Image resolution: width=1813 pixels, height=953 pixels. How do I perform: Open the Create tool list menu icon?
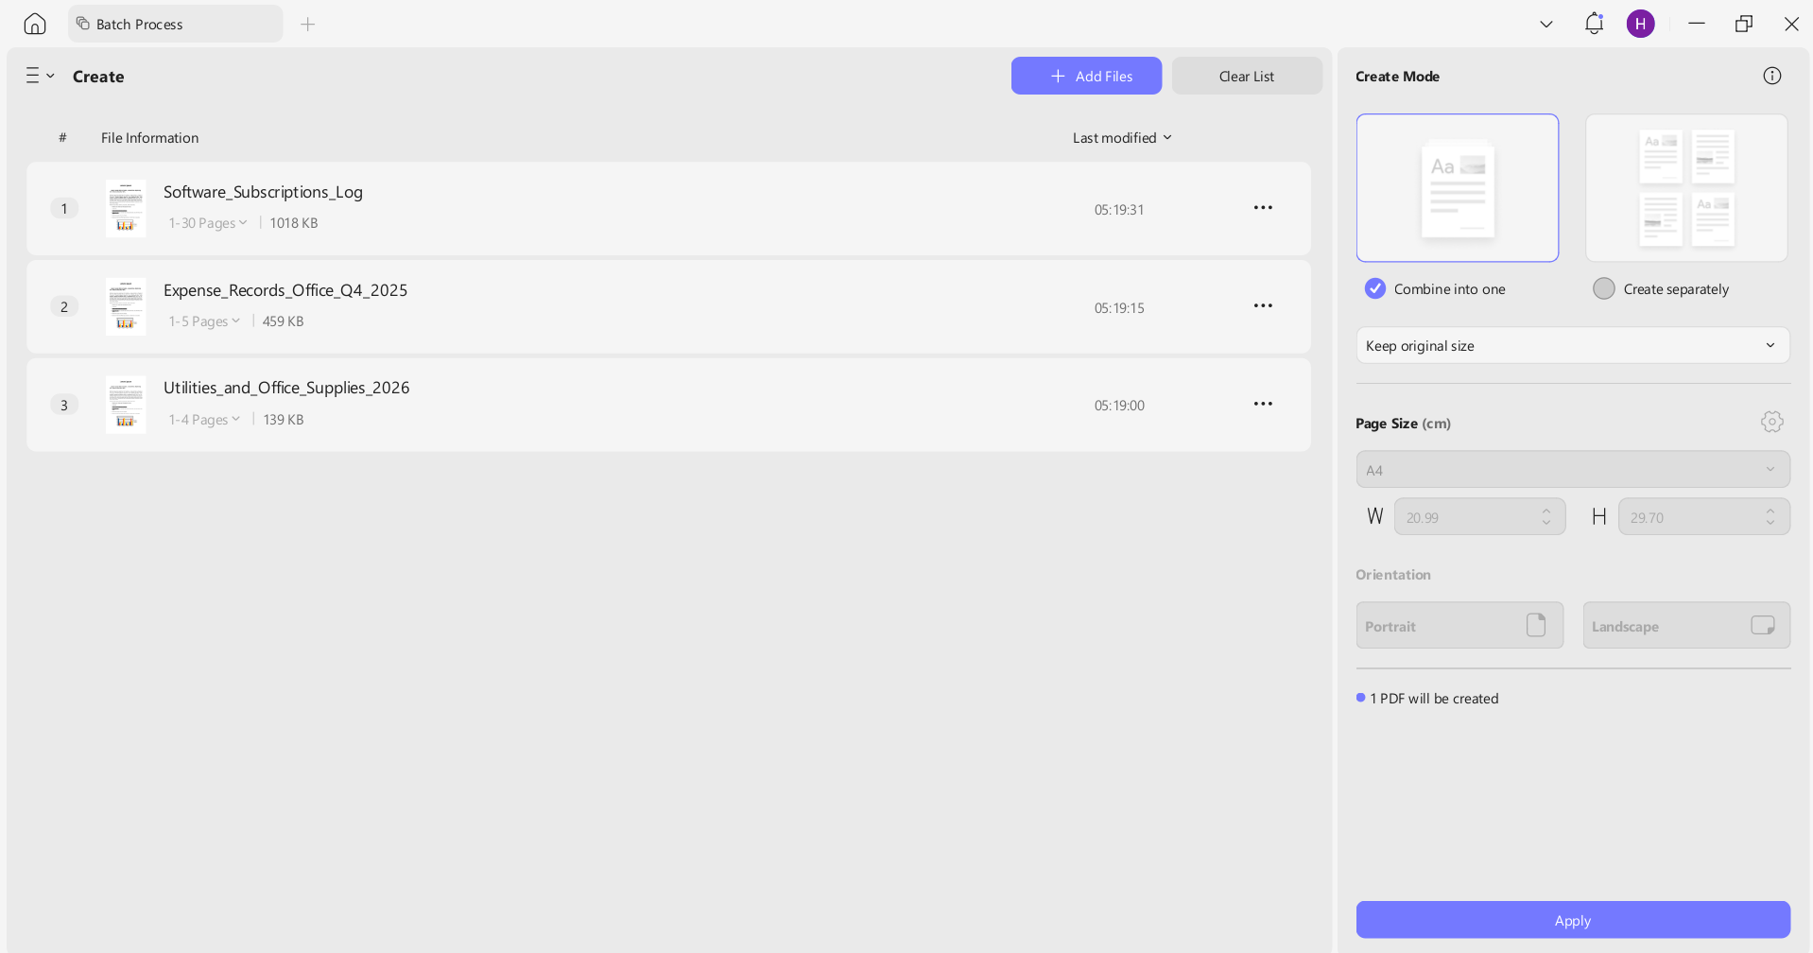tap(40, 76)
